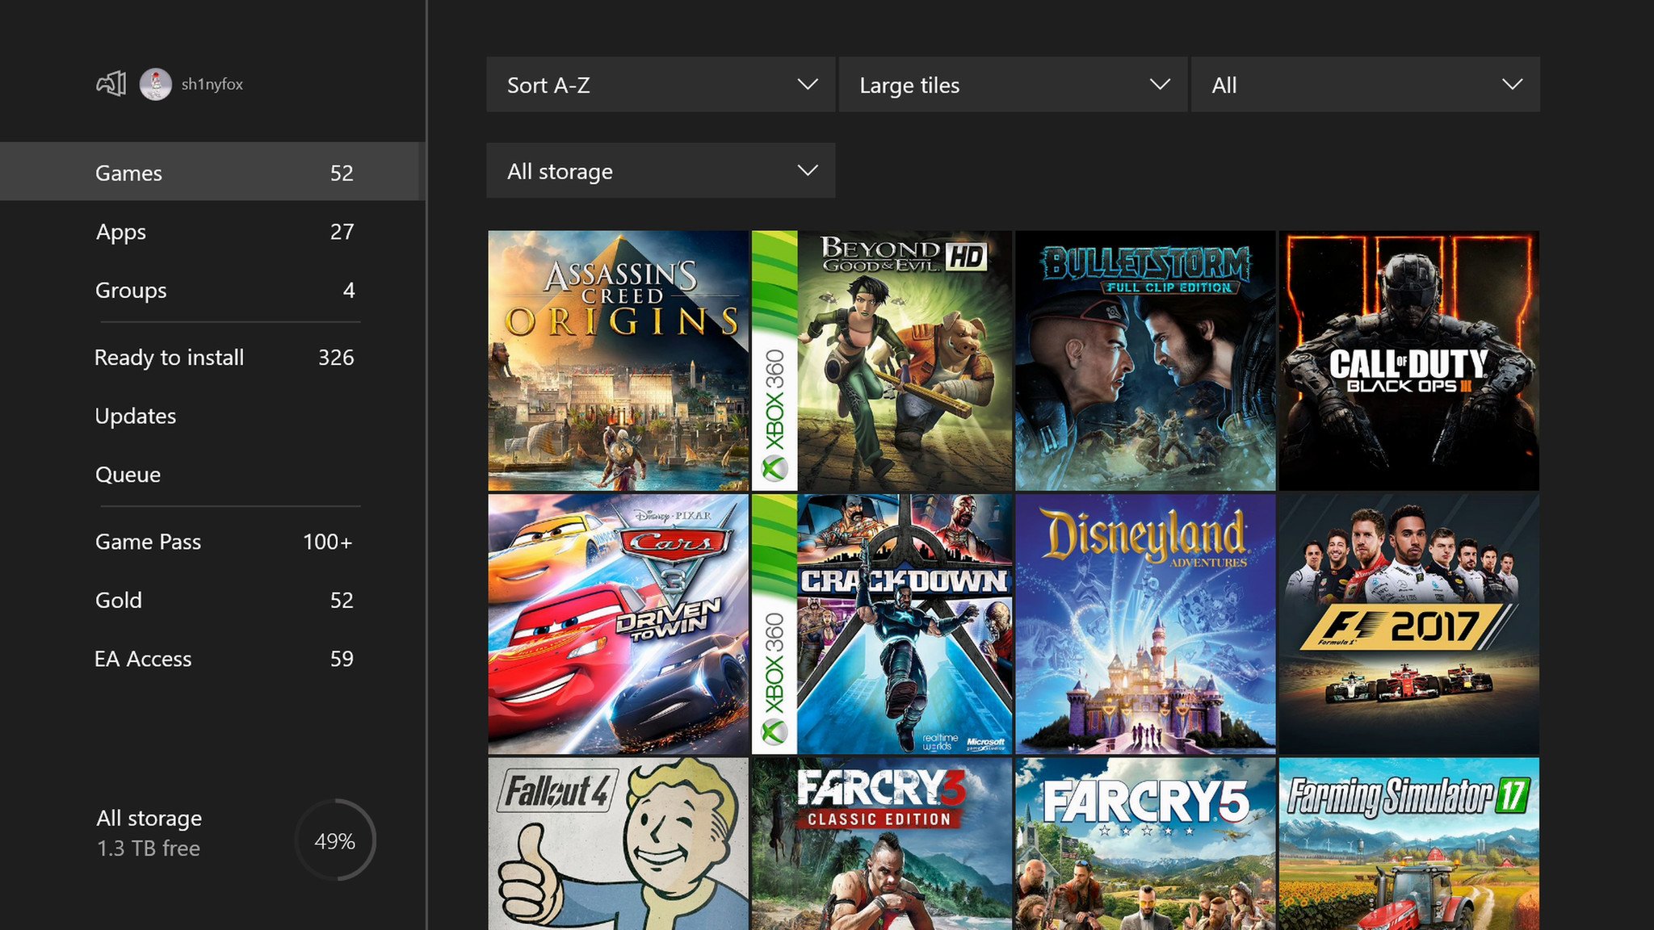1654x930 pixels.
Task: Select EA Access in the sidebar
Action: 142,657
